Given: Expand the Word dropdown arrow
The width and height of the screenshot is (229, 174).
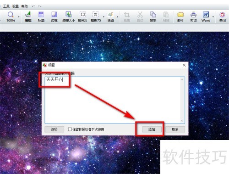Looking at the screenshot, I should [213, 17].
